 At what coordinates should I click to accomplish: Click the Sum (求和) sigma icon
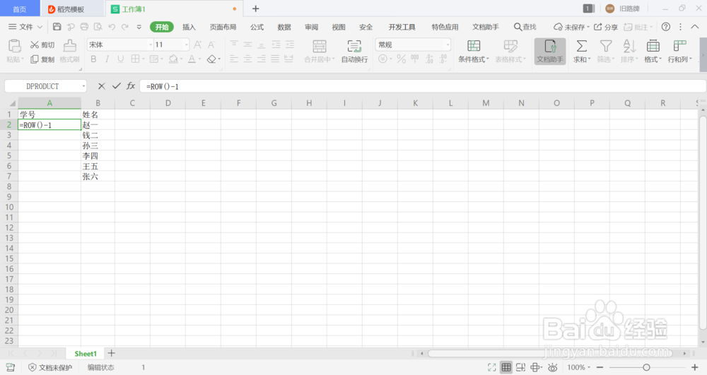click(582, 46)
